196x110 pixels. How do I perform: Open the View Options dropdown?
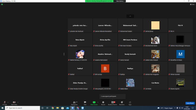click(x=120, y=1)
